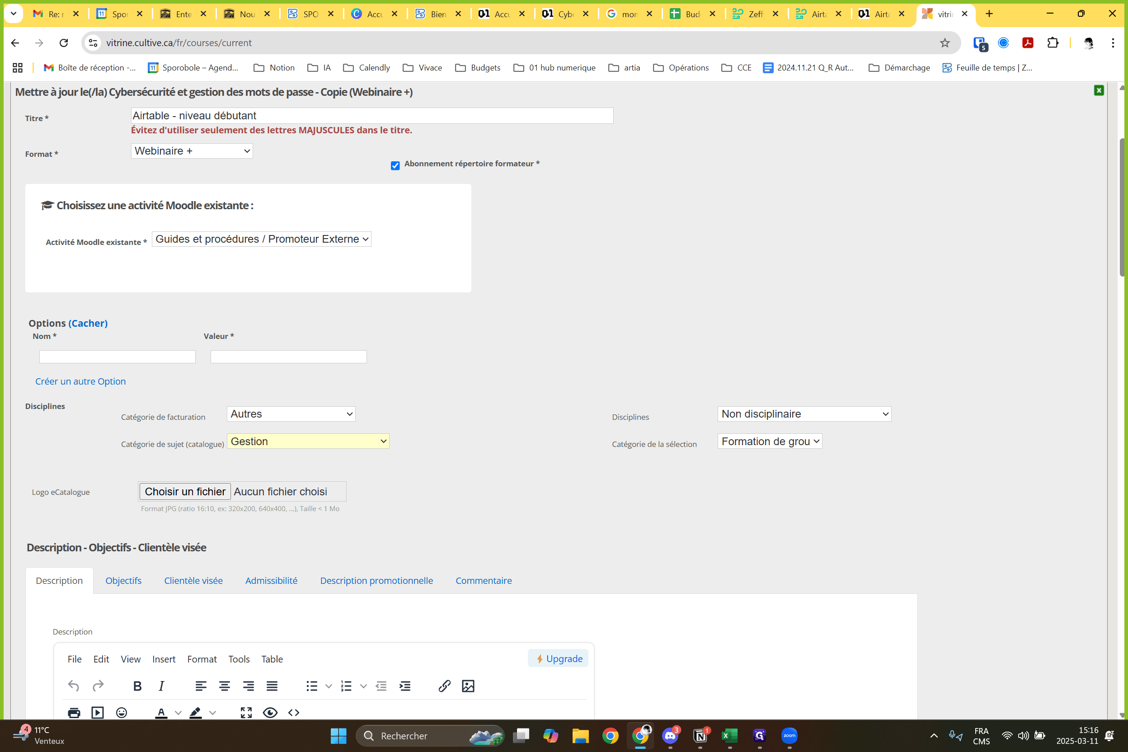
Task: Print the editor content
Action: [74, 713]
